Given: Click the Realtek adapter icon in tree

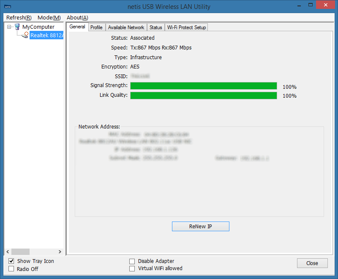Looking at the screenshot, I should (25, 35).
